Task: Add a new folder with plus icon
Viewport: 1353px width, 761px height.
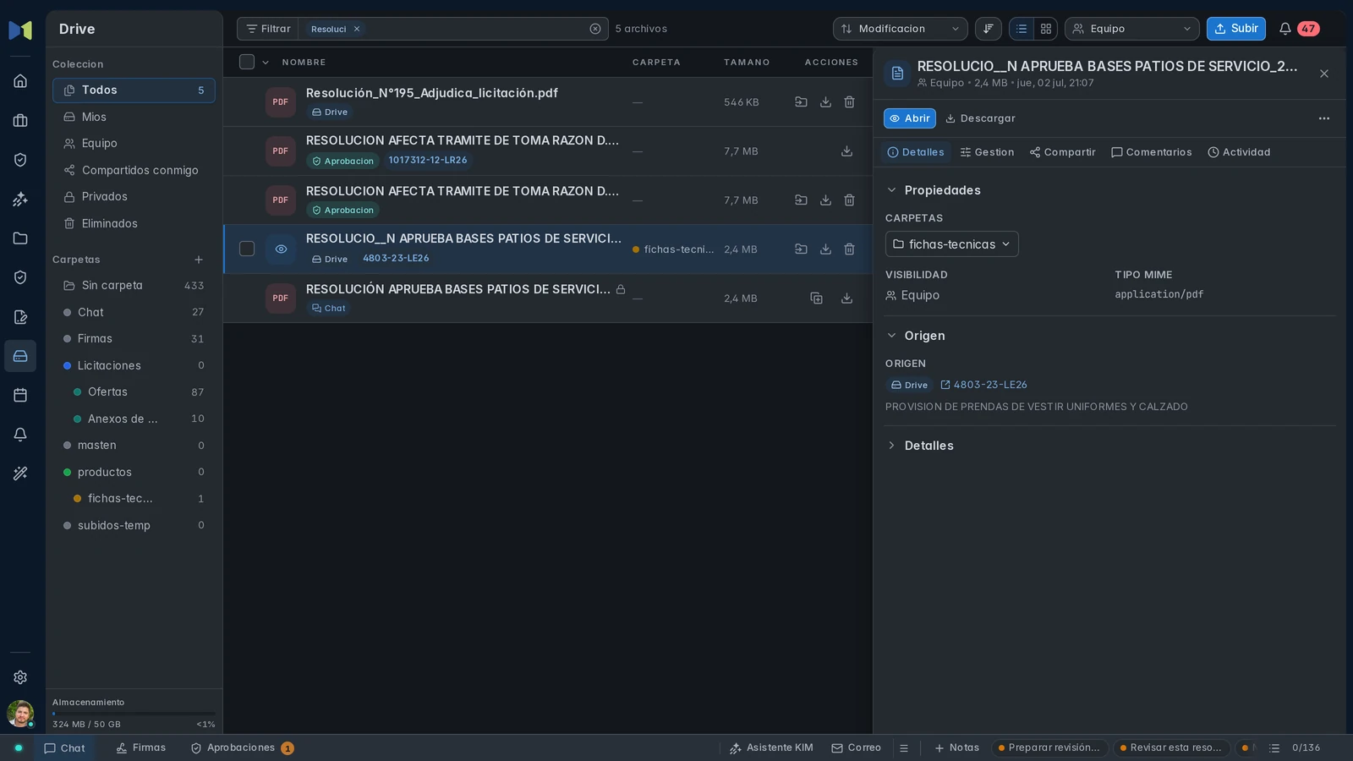Action: 199,260
